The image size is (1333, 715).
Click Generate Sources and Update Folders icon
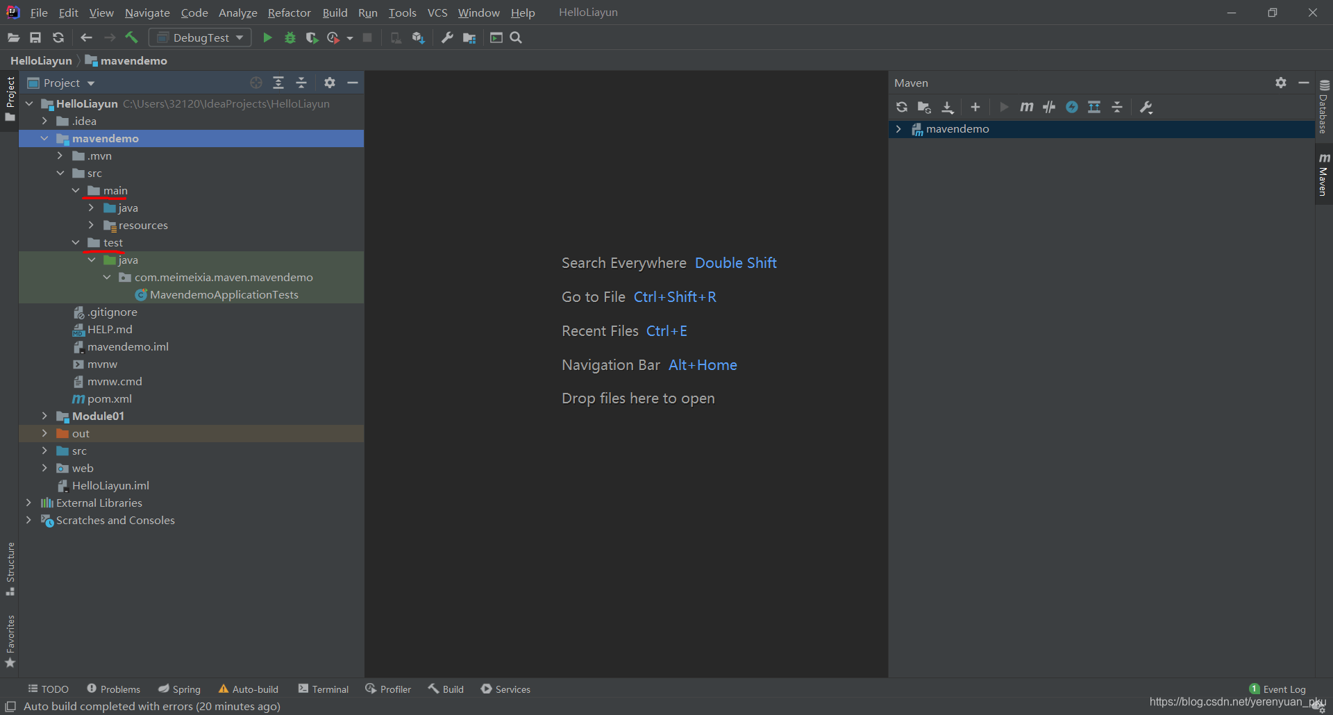point(924,107)
